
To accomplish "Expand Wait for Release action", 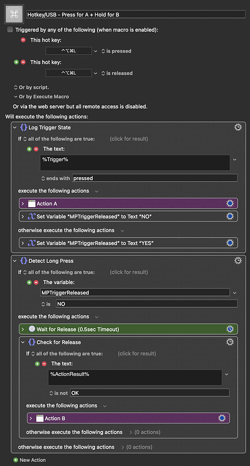I will click(23, 329).
